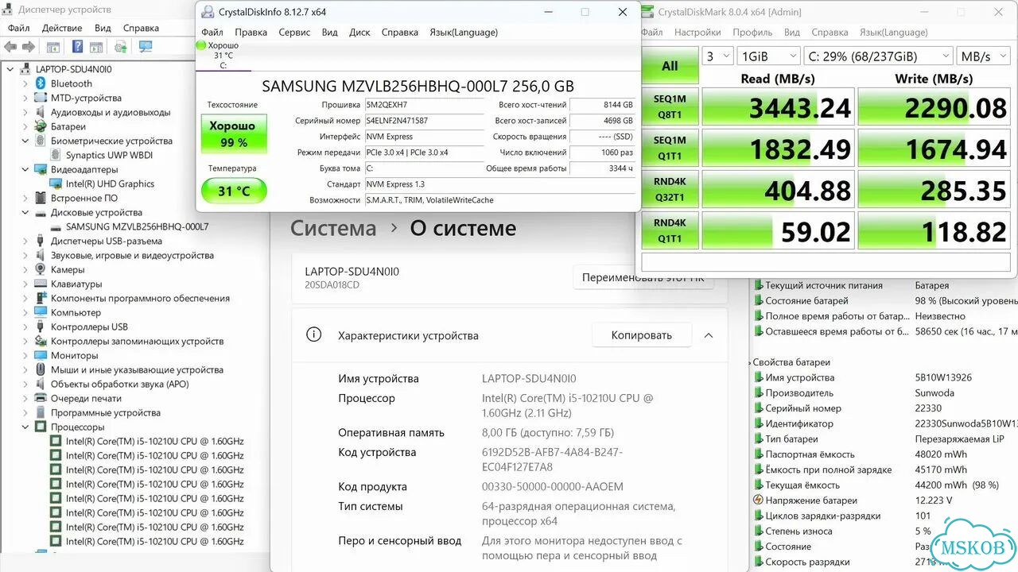Open the Диск menu in CrystalDiskInfo
Viewport: 1018px width, 572px height.
[359, 33]
